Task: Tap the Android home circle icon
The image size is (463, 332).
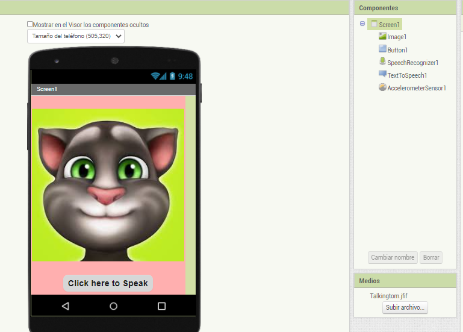Action: [x=113, y=306]
